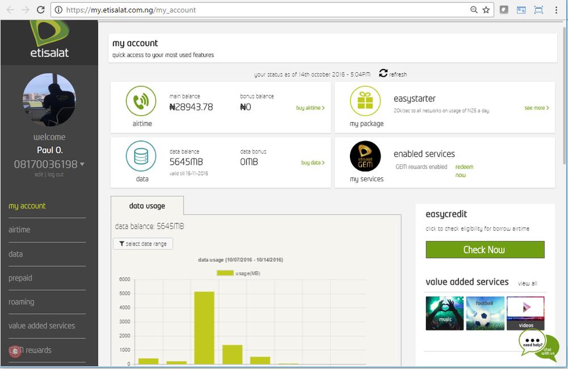Click the edit profile link
This screenshot has height=369, width=568.
(39, 175)
